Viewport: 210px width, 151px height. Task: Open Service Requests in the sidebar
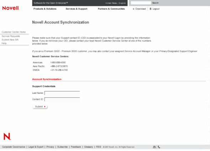[x=11, y=36]
